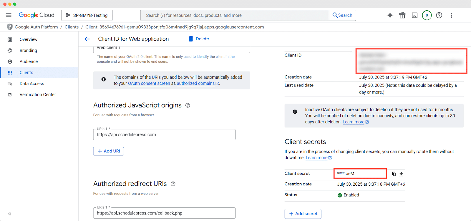Image resolution: width=471 pixels, height=221 pixels.
Task: Copy the client secret
Action: point(394,174)
